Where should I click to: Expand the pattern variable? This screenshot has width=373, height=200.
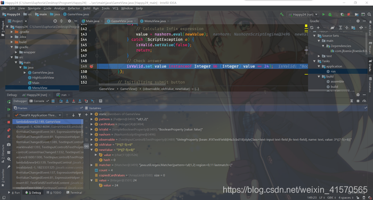92,119
